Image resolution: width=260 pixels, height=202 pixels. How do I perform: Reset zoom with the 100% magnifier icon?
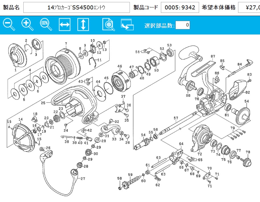46,25
